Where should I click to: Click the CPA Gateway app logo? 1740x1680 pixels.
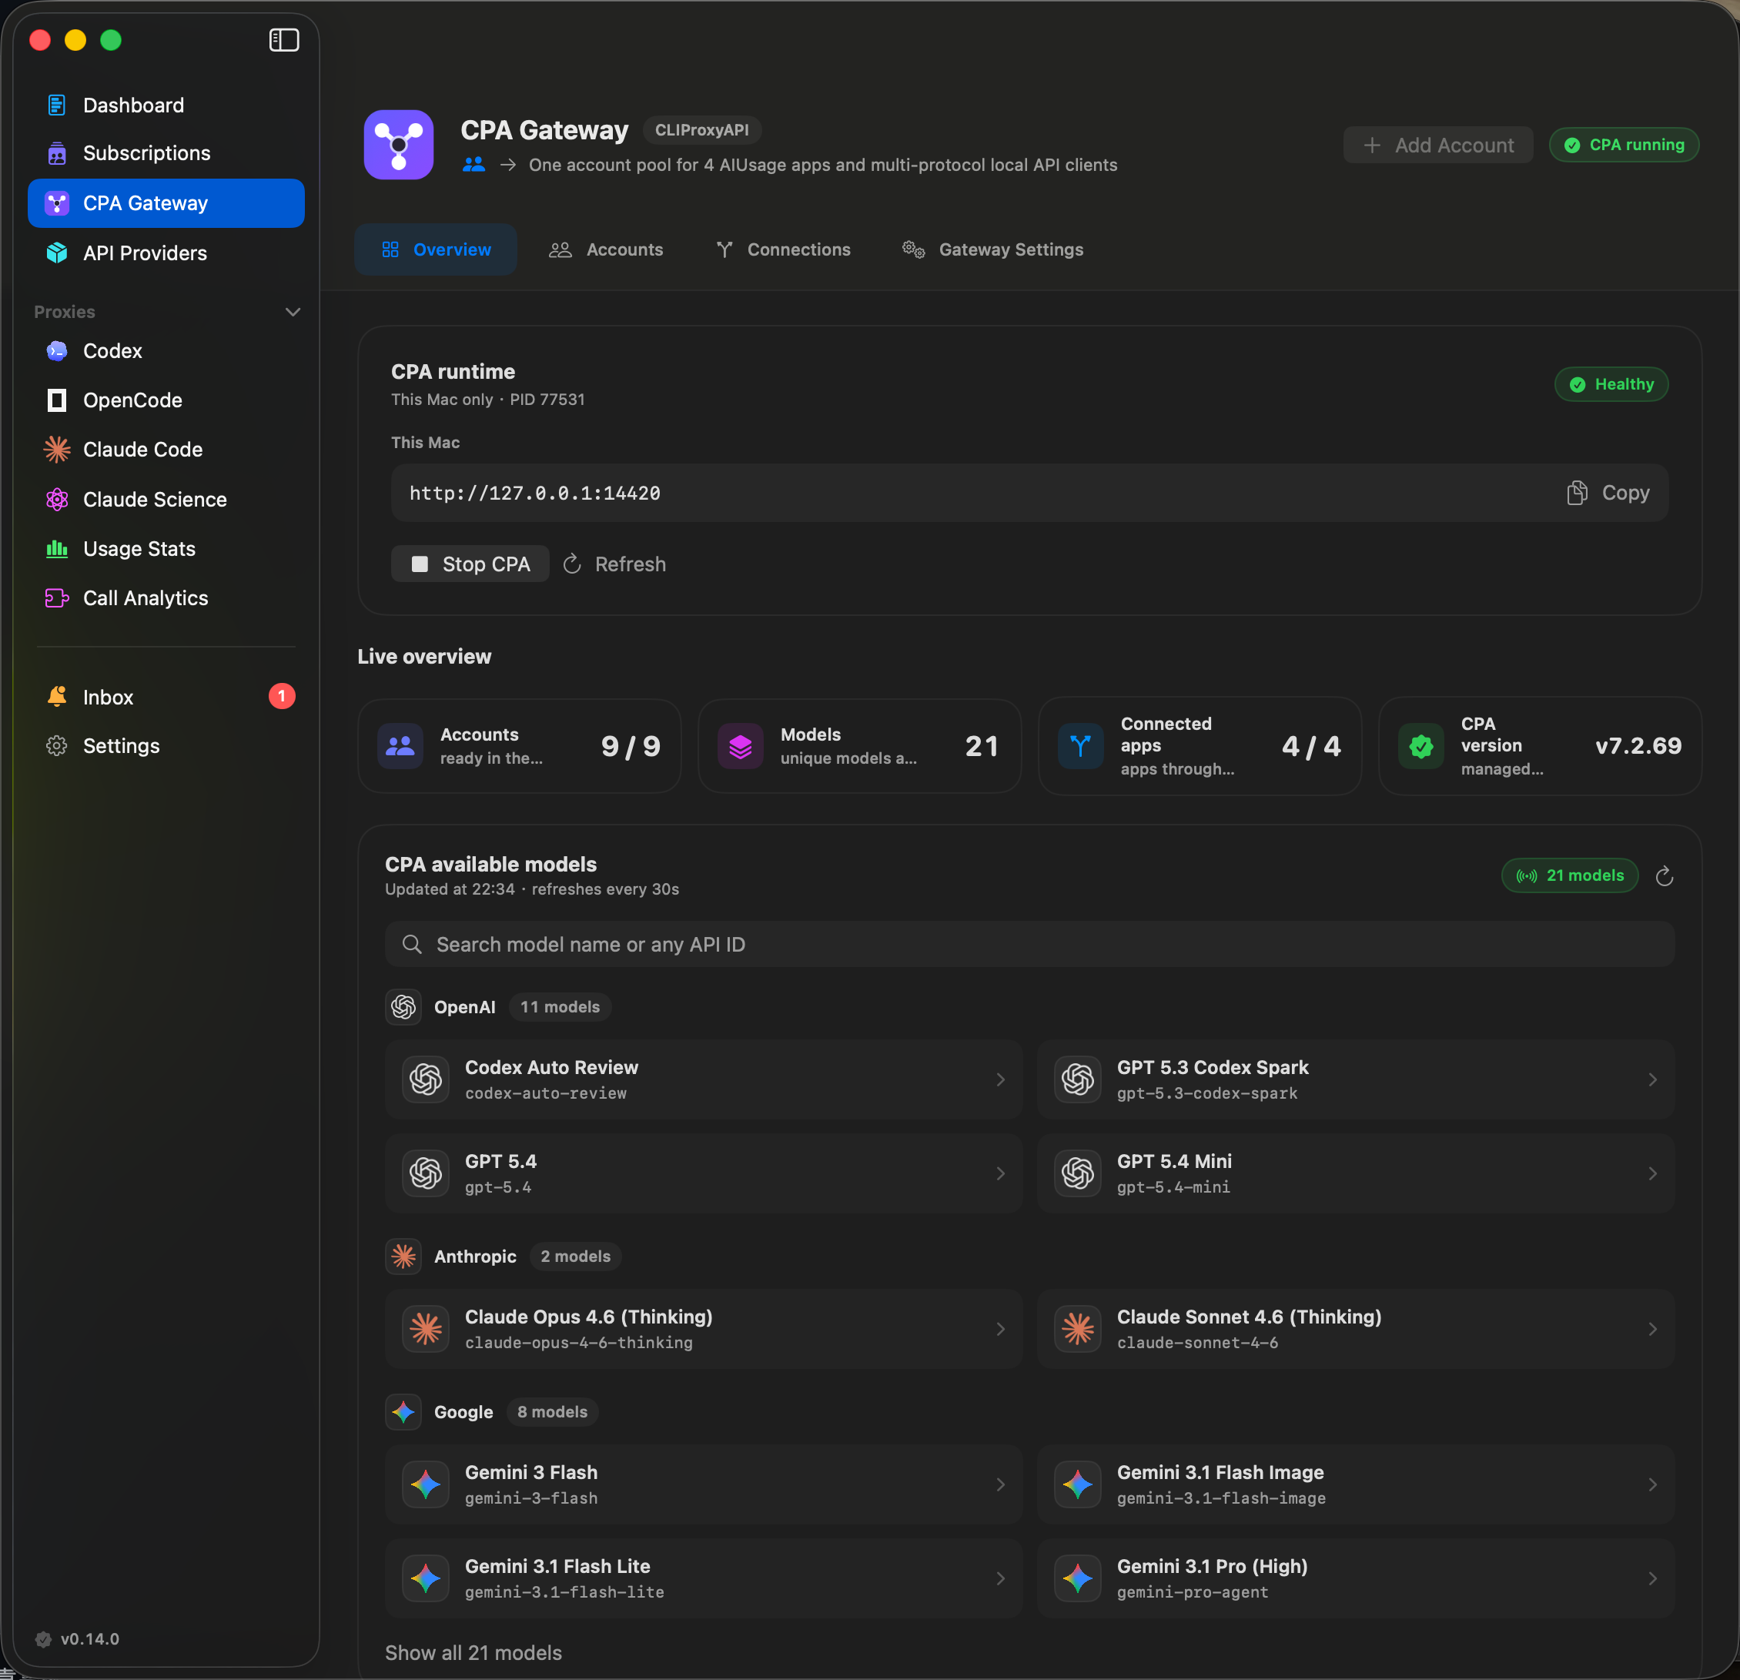tap(399, 145)
